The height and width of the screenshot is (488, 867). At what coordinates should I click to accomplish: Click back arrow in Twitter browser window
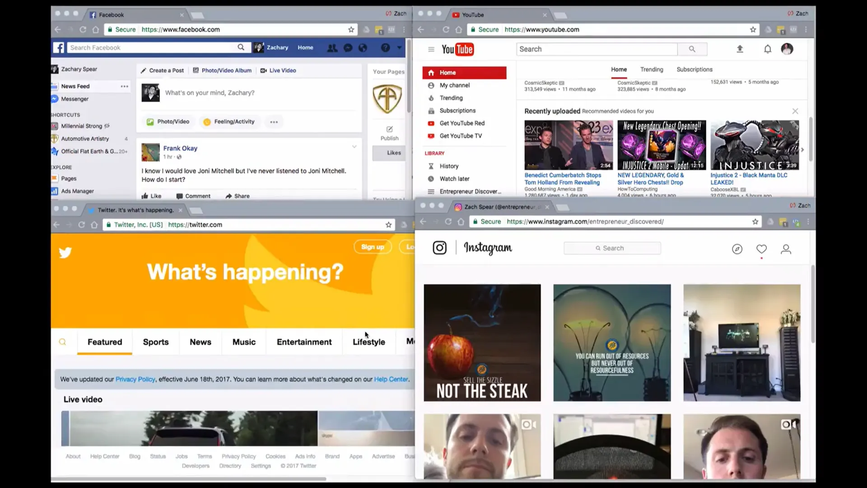[56, 225]
